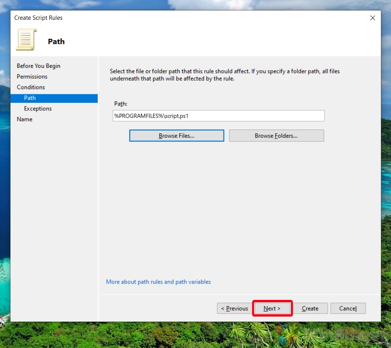Click the Create Script Rules title bar

pyautogui.click(x=38, y=18)
